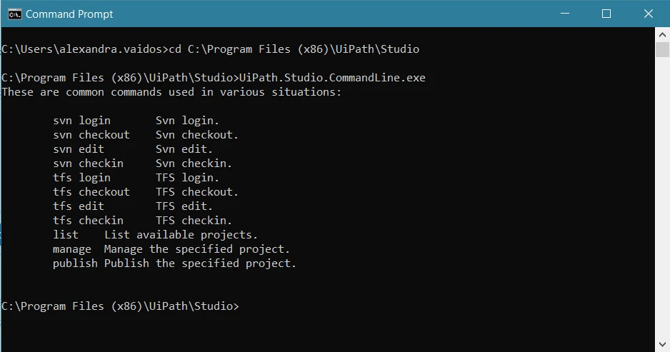The height and width of the screenshot is (352, 670).
Task: Click the 'UiPath.Studio.CommandLine.exe' command text
Action: [x=332, y=78]
